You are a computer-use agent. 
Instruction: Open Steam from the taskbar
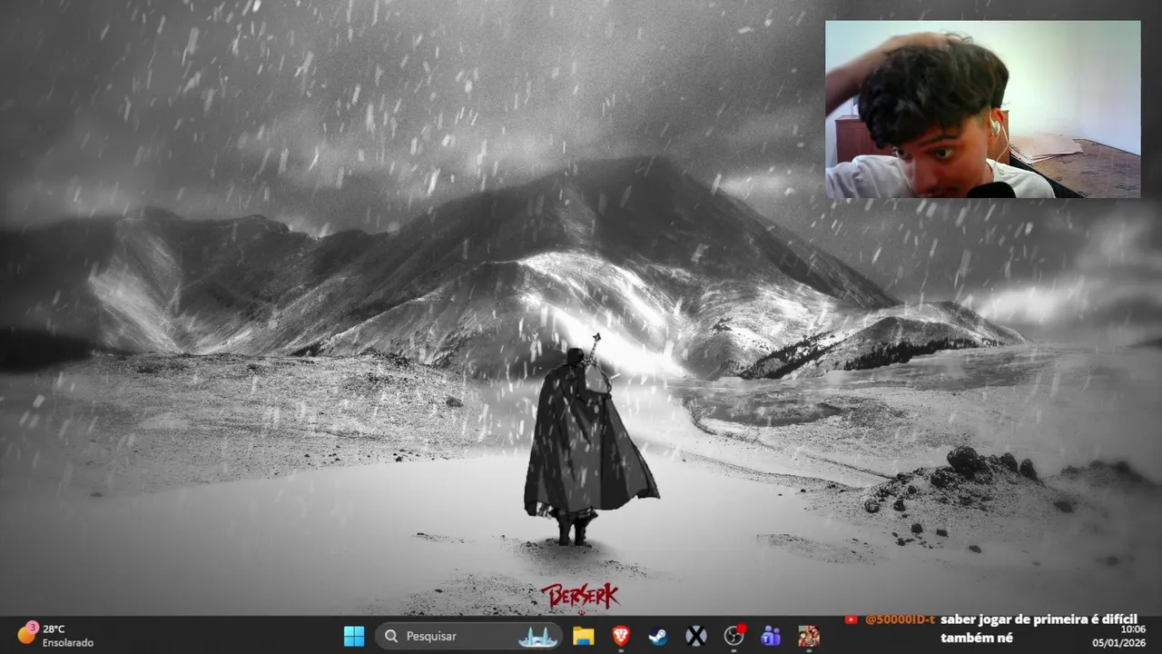(x=658, y=636)
